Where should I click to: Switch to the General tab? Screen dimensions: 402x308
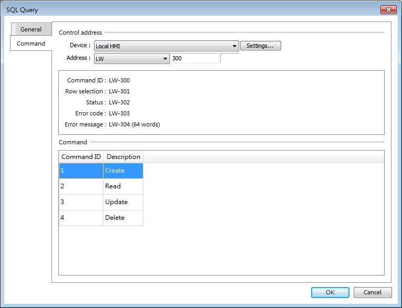click(x=31, y=29)
